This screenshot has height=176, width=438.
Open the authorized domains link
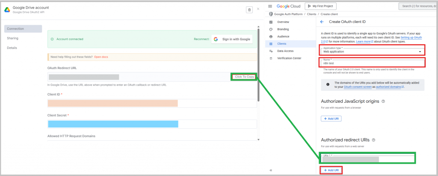390,87
